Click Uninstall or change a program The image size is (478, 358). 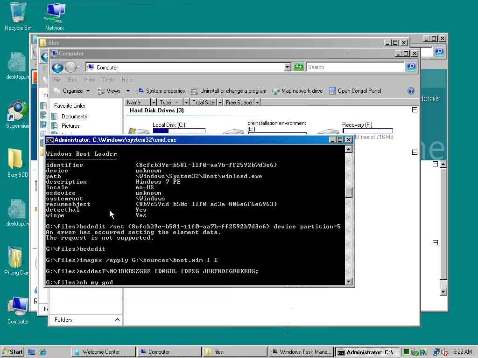pyautogui.click(x=229, y=91)
